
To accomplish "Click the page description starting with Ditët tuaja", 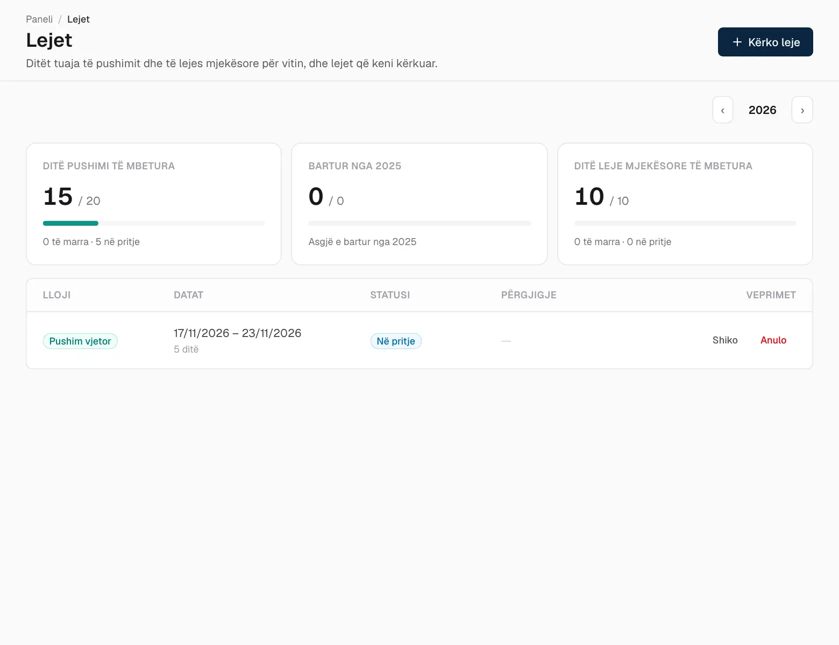I will click(232, 63).
